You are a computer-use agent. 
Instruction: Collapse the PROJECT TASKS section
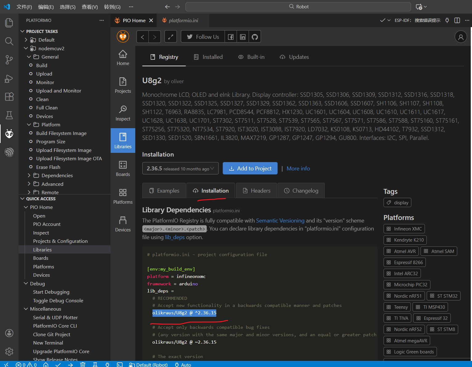tap(22, 31)
